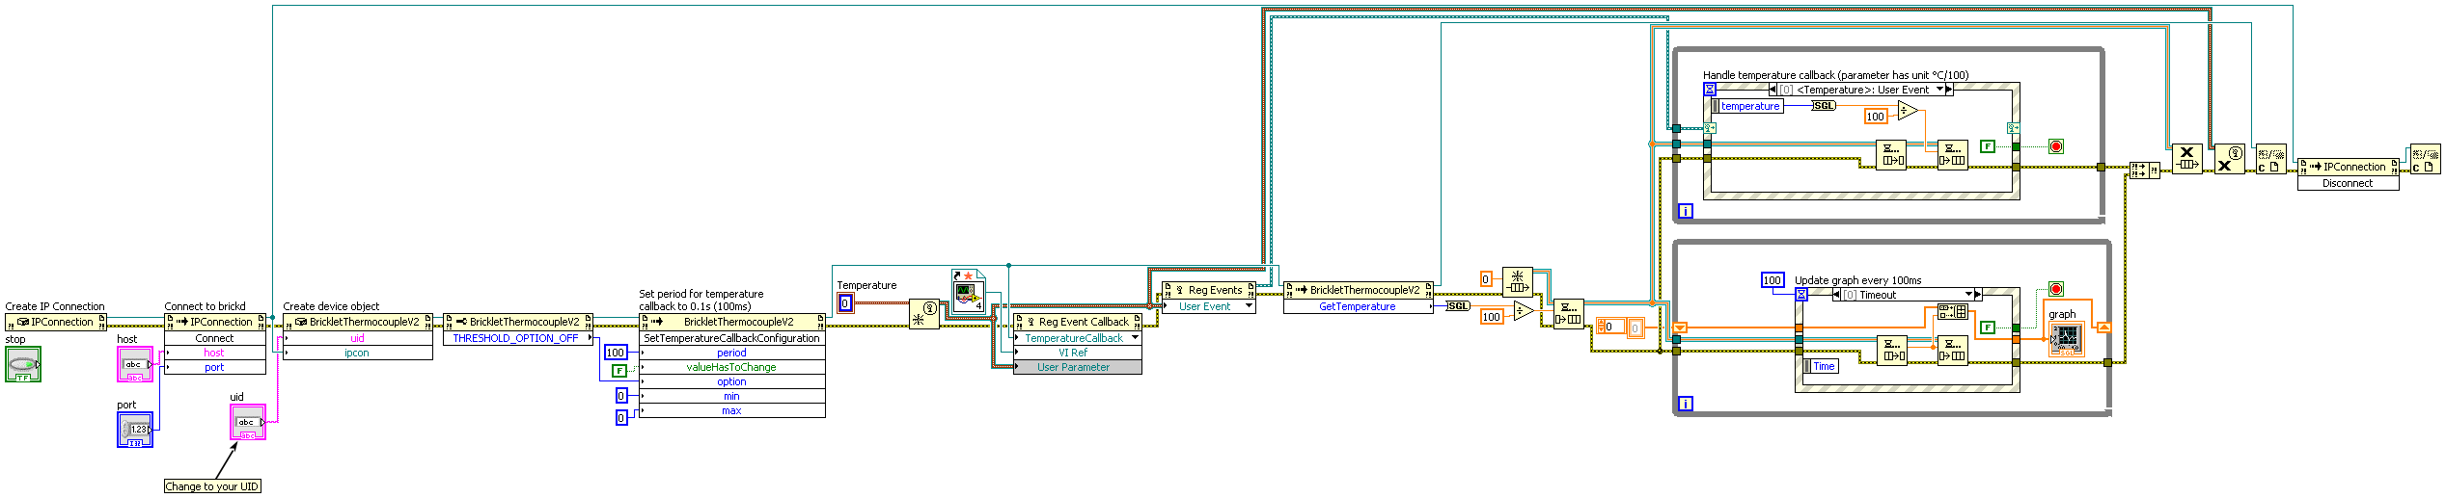Screen dimensions: 2446x498
Task: Click the GetTemperature method label
Action: (x=1357, y=306)
